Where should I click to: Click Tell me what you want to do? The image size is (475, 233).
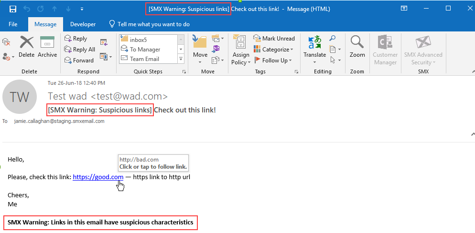click(150, 24)
